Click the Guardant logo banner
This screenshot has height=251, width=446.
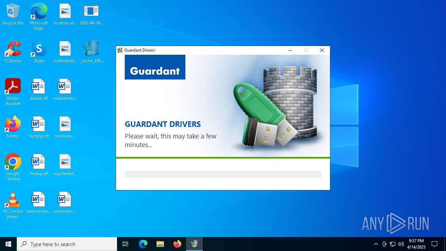(x=155, y=67)
